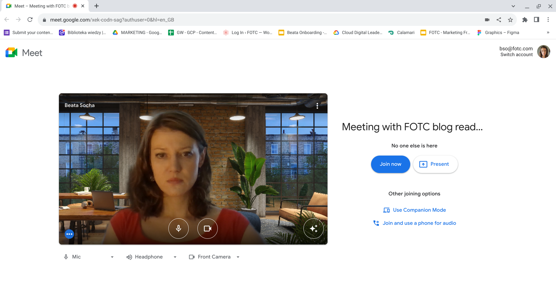Click the camera permission icon in address bar

click(487, 20)
